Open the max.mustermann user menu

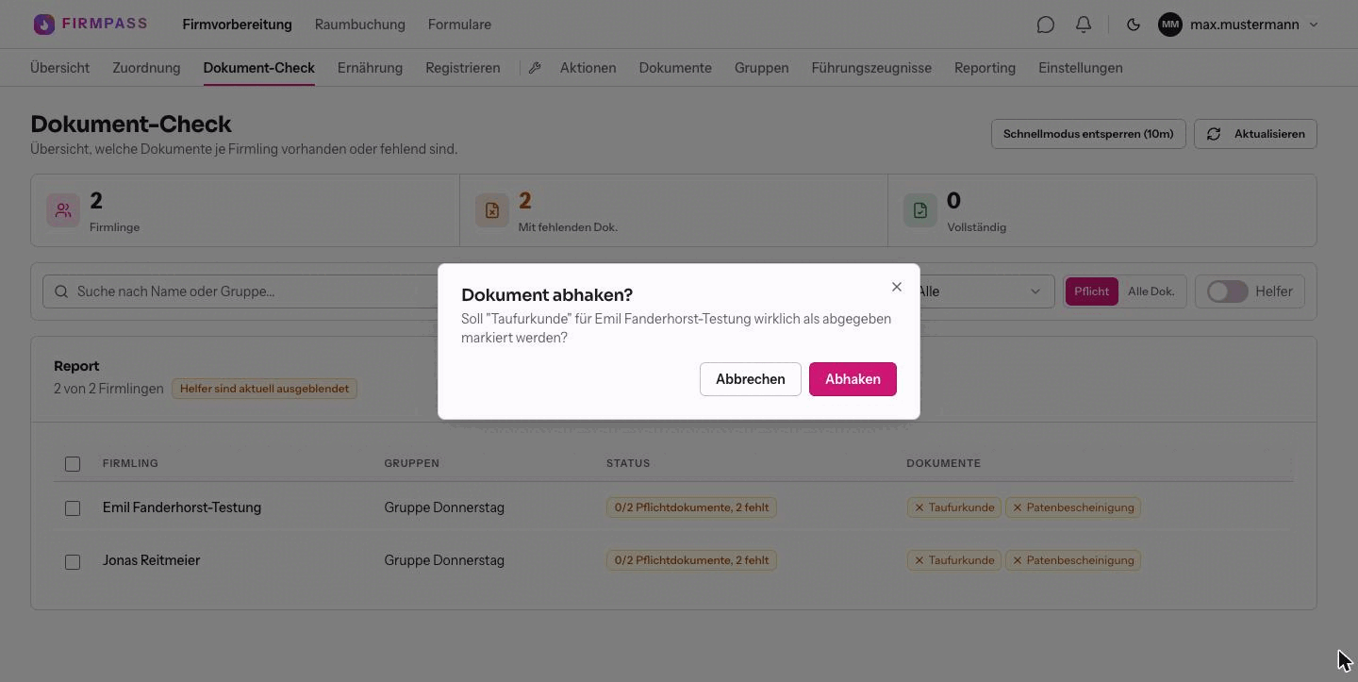pos(1238,25)
